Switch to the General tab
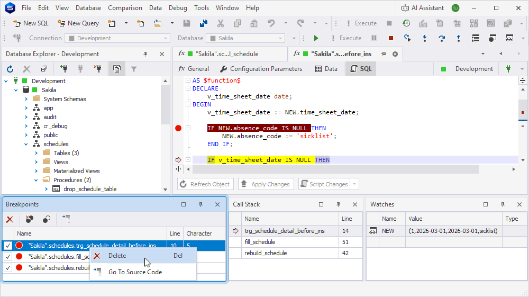 coord(193,69)
